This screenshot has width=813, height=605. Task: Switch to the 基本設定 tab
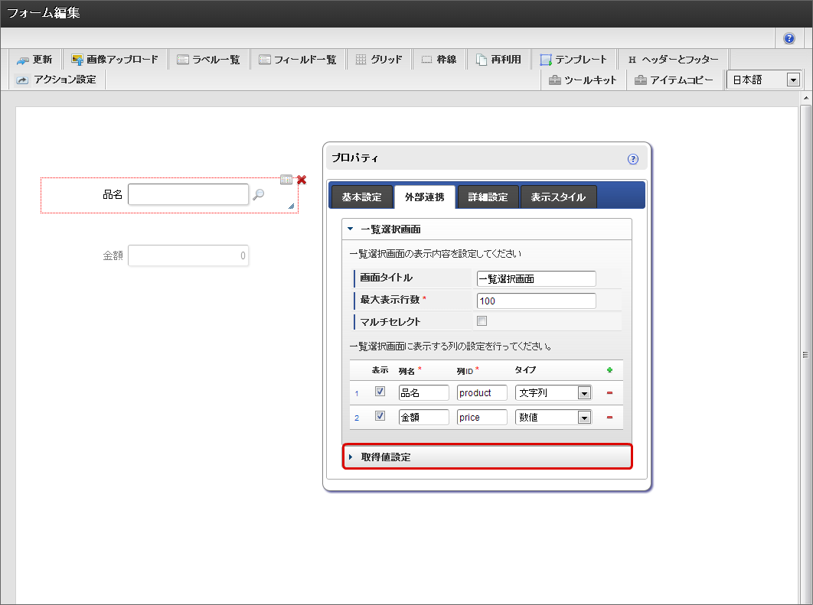coord(361,197)
